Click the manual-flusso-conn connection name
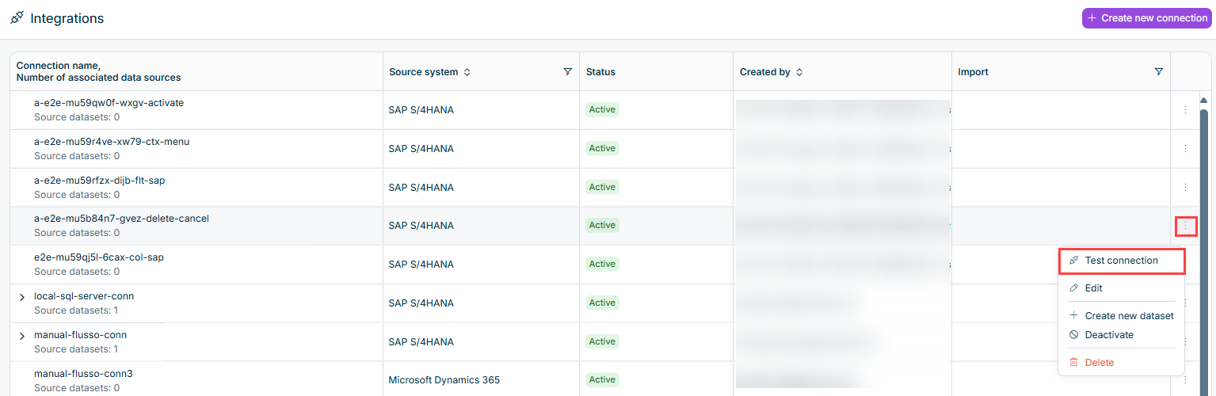Screen dimensions: 1216x396 click(80, 335)
